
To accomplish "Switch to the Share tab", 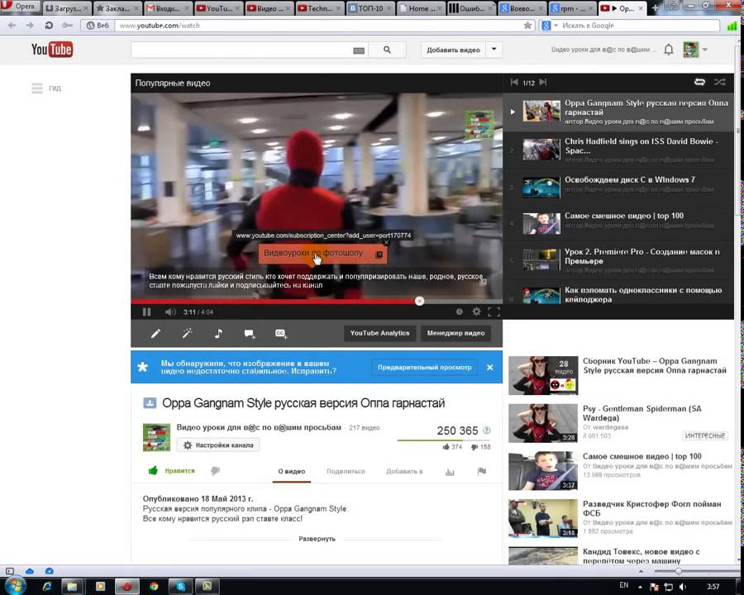I will [346, 471].
